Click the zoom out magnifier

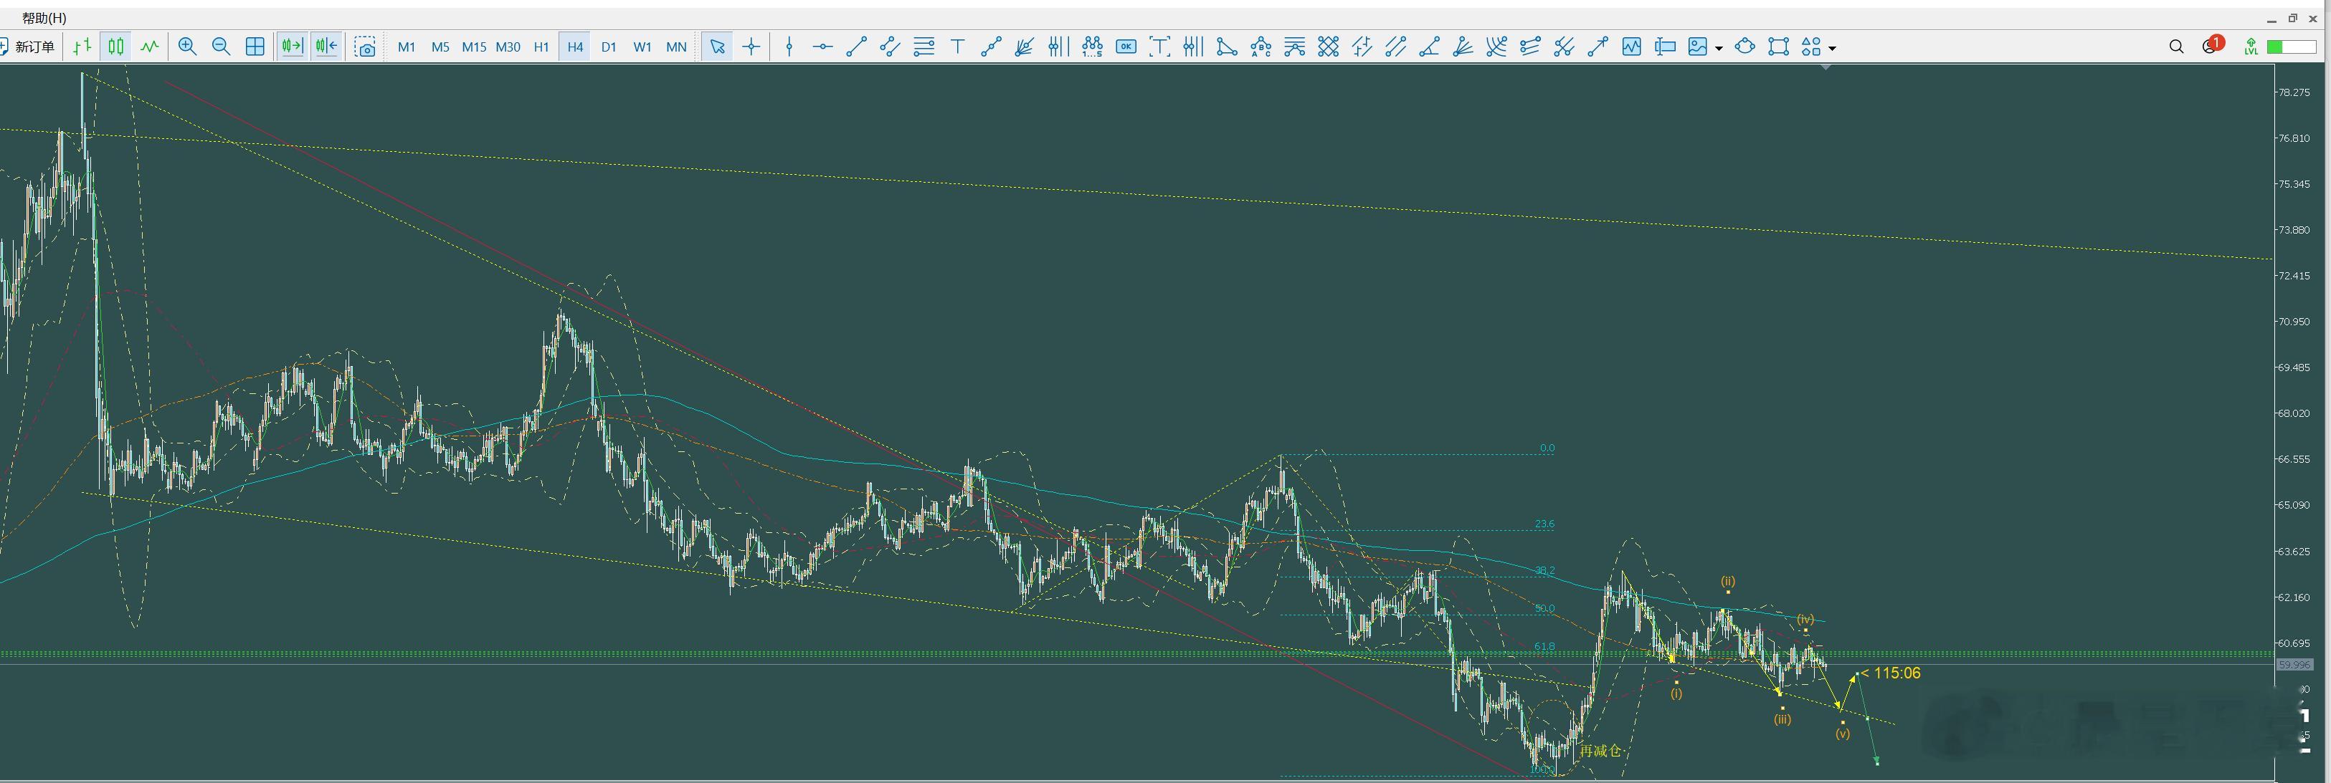[x=221, y=47]
